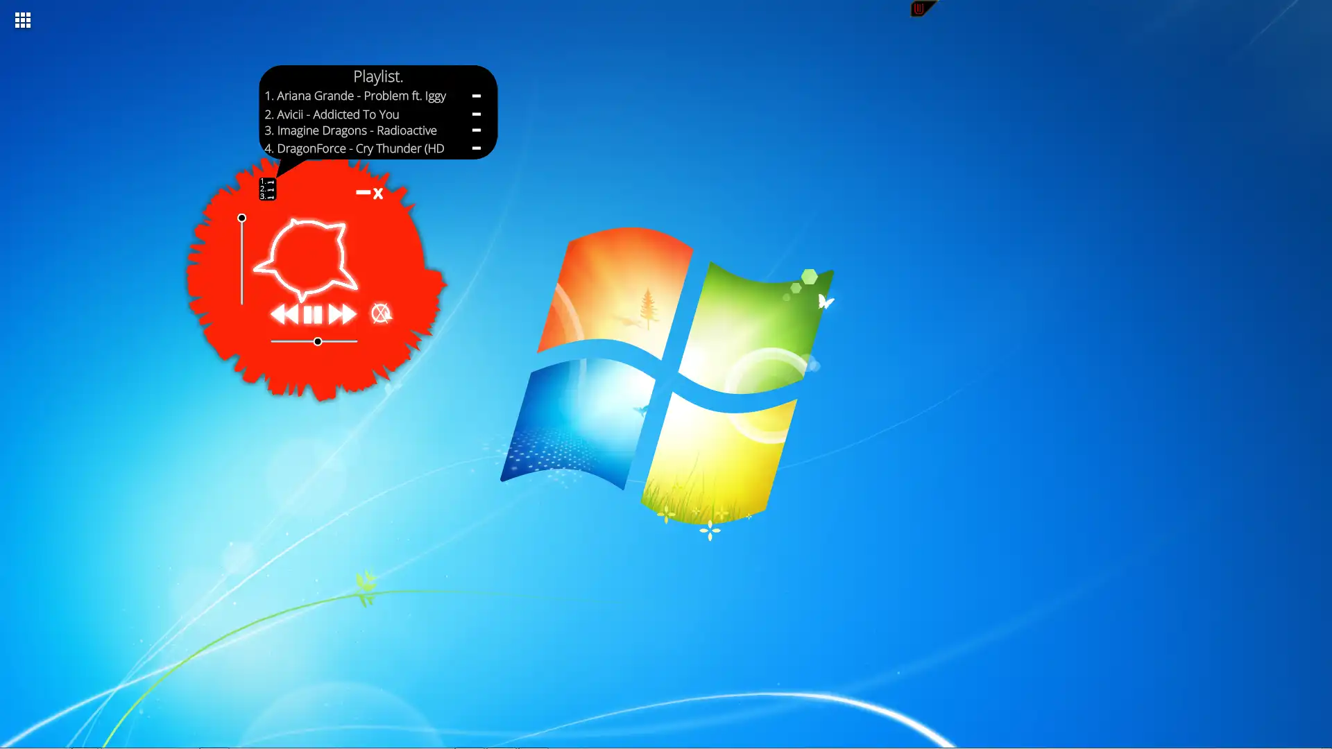Remove Ariana Grande track with its minus
Image resolution: width=1332 pixels, height=749 pixels.
pyautogui.click(x=477, y=96)
